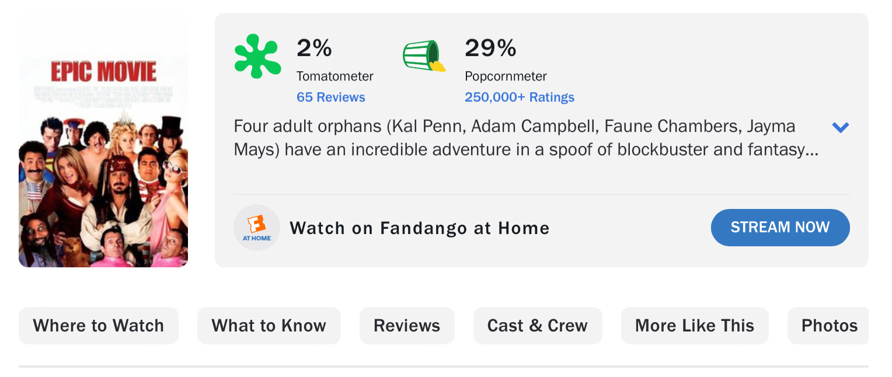
Task: Click the 29% Popcornmeter score
Action: (x=490, y=48)
